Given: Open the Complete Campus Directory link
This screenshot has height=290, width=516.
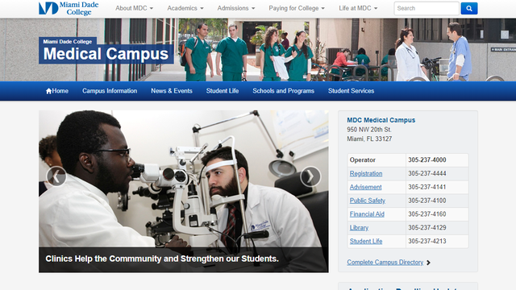Looking at the screenshot, I should [385, 263].
